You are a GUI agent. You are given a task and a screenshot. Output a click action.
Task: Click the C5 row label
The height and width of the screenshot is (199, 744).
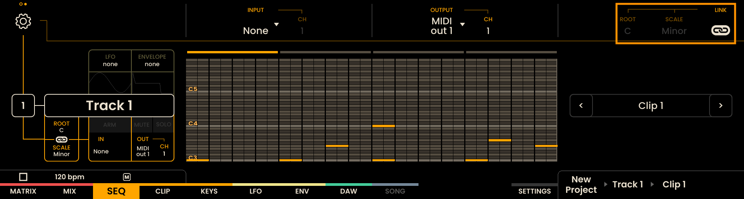(x=193, y=89)
